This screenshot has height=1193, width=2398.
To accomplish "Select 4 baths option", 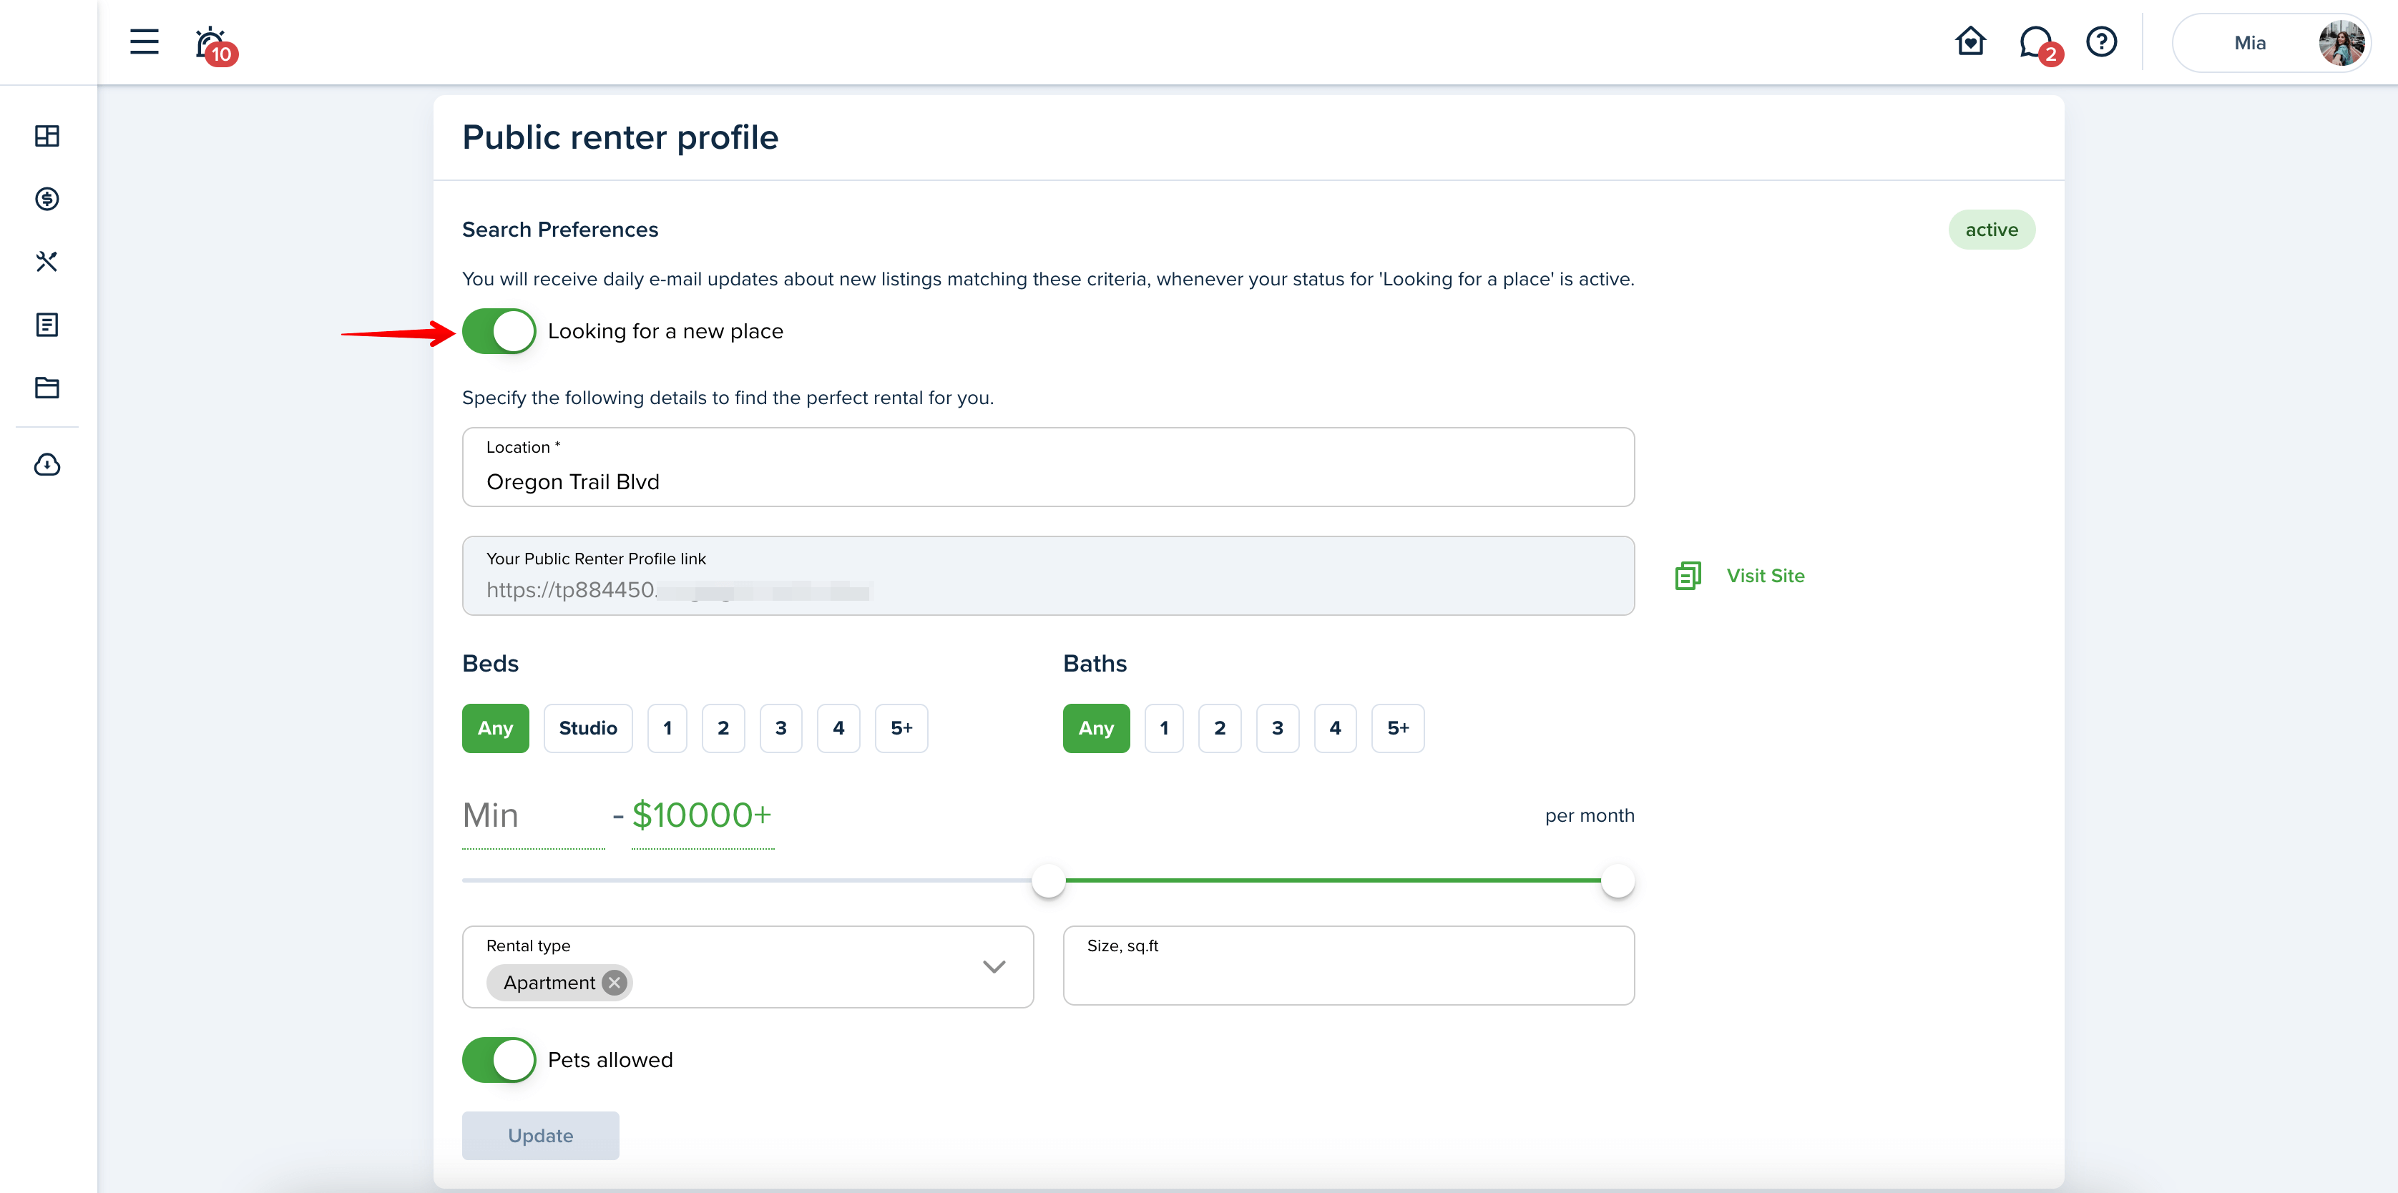I will click(1335, 729).
